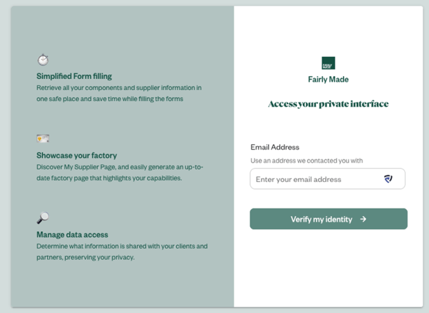Select the Showcase your factory heading
Image resolution: width=429 pixels, height=313 pixels.
click(77, 155)
